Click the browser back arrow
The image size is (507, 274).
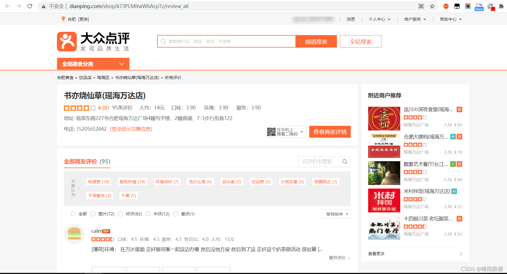(7, 6)
